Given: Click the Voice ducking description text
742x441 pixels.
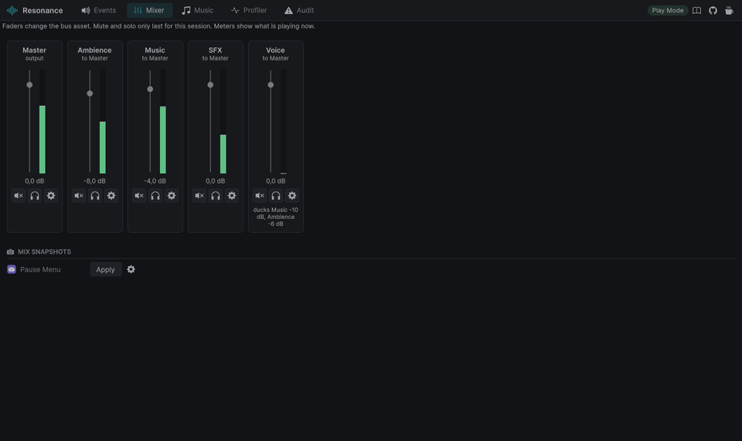Looking at the screenshot, I should coord(275,217).
